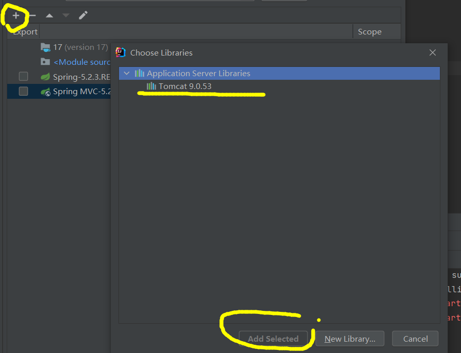461x353 pixels.
Task: Move dependency up with the up arrow
Action: tap(49, 15)
